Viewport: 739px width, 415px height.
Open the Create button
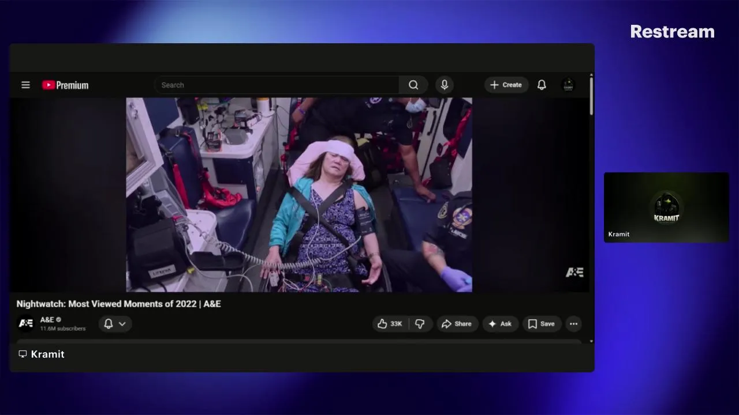(506, 85)
